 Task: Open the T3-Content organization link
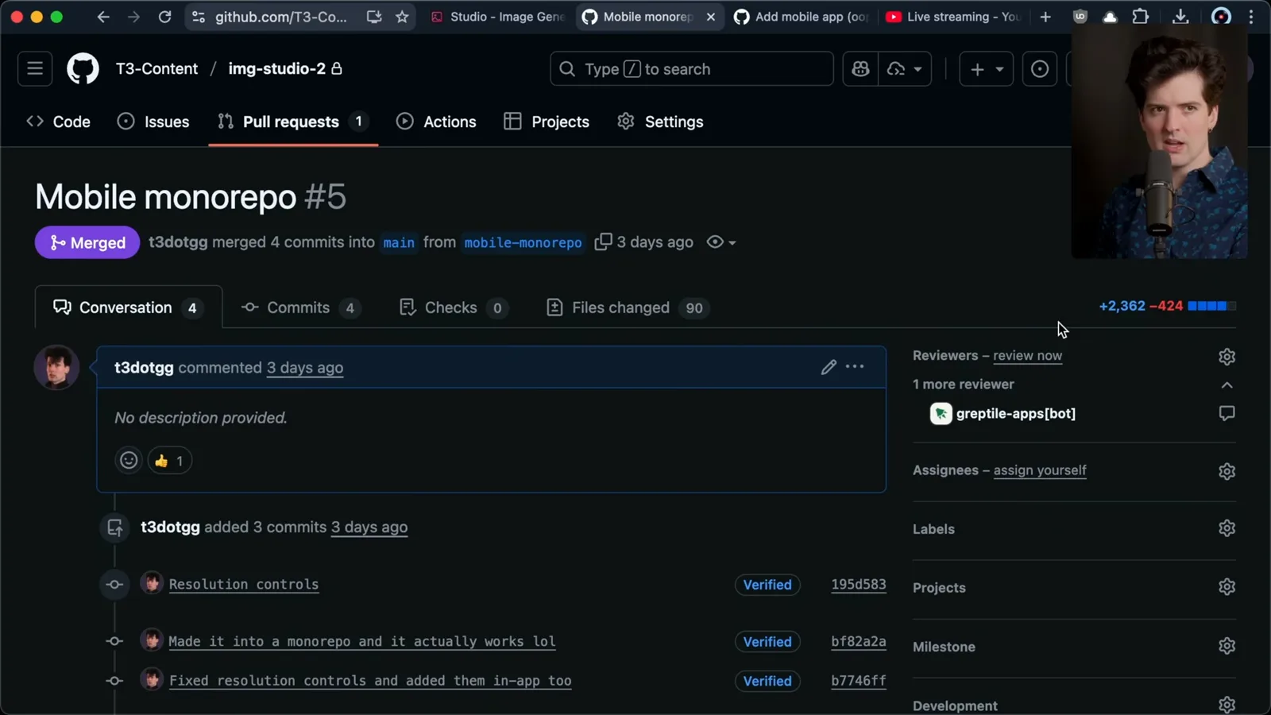click(156, 69)
